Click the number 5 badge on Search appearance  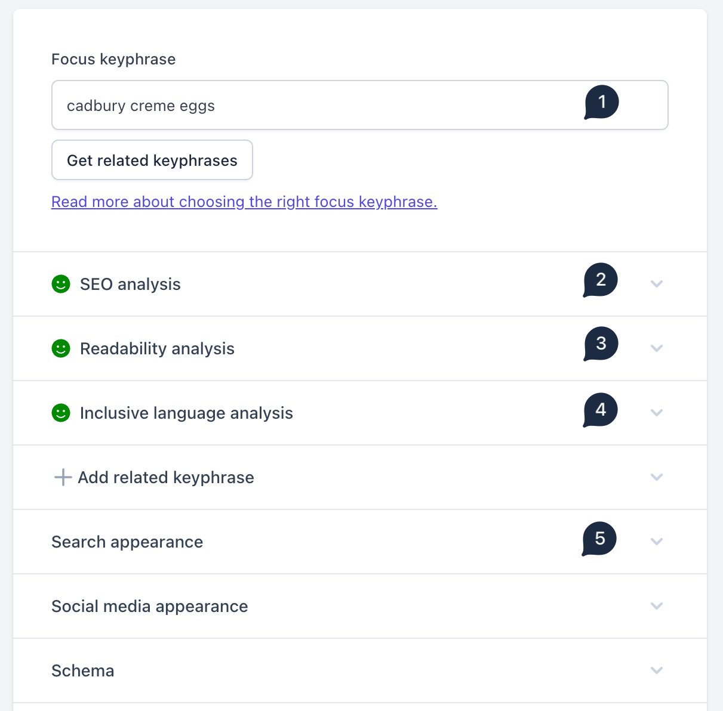click(x=599, y=538)
